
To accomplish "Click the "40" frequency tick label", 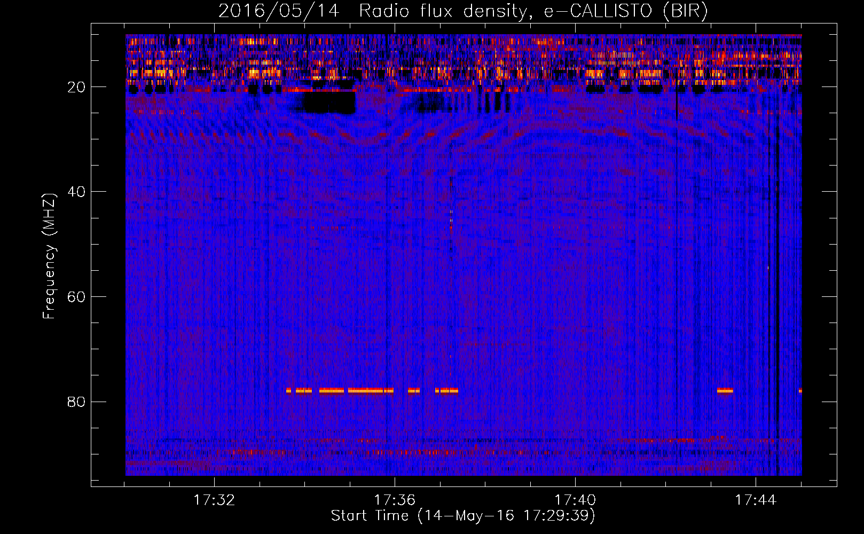I will [76, 192].
